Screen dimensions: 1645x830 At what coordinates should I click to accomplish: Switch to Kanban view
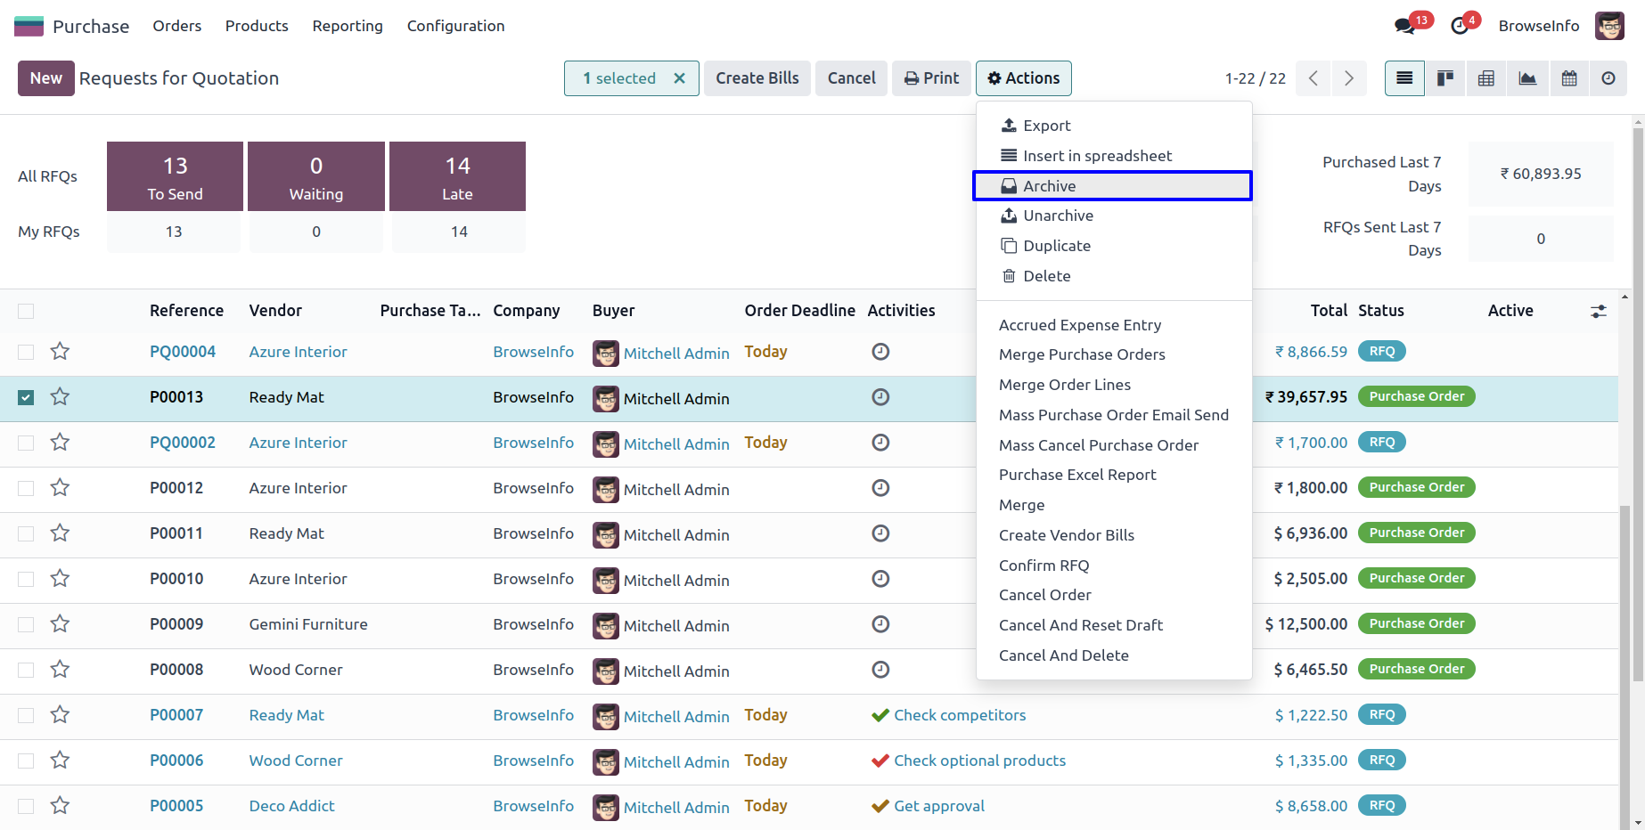pos(1444,78)
